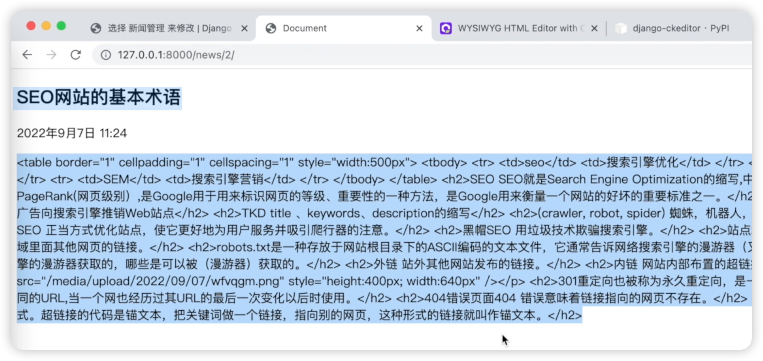Go forward with the forward arrow

51,55
